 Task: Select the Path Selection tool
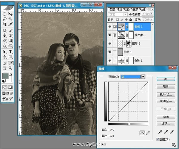pyautogui.click(x=4, y=52)
